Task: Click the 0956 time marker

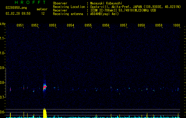Action: (x=106, y=25)
